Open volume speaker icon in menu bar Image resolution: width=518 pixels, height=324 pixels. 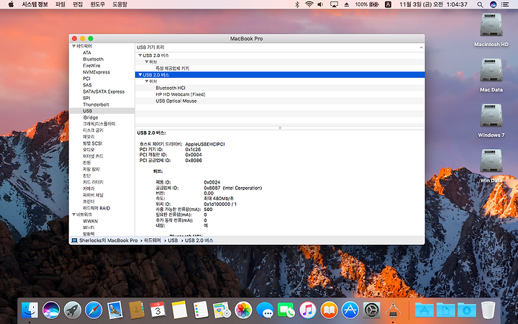tap(320, 4)
